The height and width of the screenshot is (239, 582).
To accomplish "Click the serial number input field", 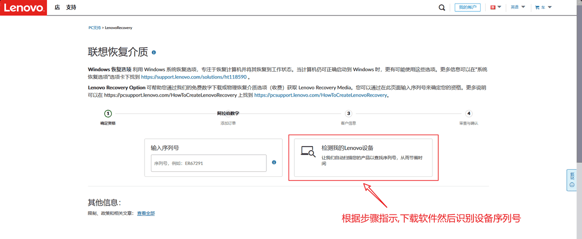I will tap(209, 163).
